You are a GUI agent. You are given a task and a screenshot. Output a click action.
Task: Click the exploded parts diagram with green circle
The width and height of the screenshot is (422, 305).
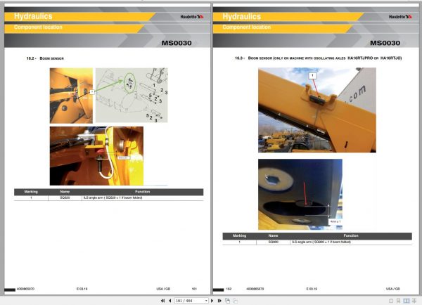pyautogui.click(x=132, y=95)
